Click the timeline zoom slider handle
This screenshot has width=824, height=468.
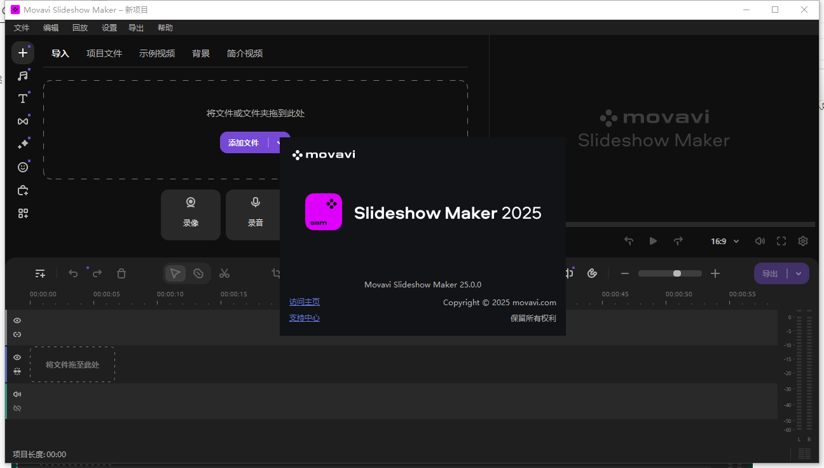677,273
